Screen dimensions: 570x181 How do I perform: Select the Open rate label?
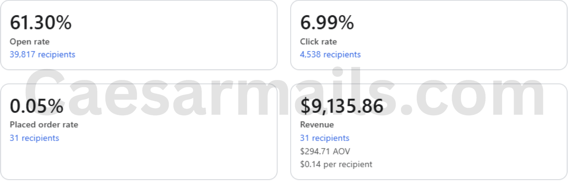(30, 42)
